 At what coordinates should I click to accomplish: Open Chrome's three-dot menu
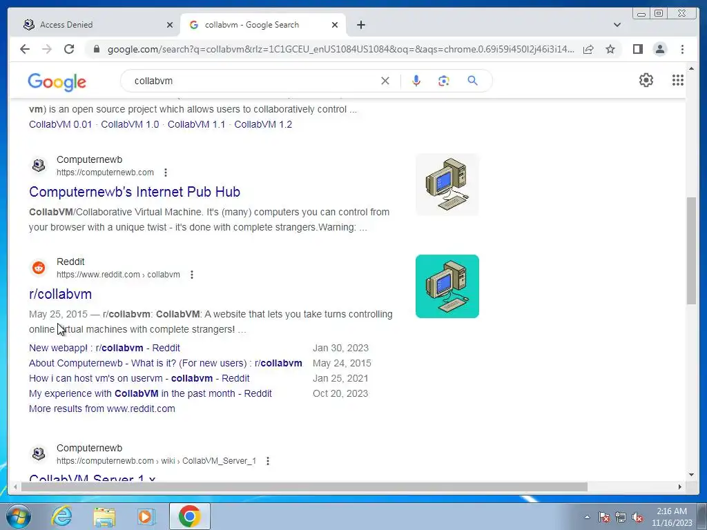pos(682,49)
